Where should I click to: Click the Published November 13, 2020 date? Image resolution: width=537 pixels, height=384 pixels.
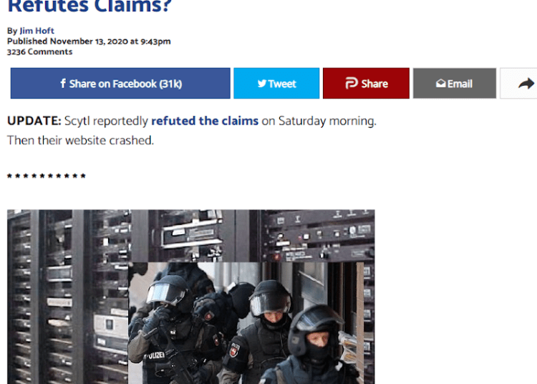tap(89, 42)
